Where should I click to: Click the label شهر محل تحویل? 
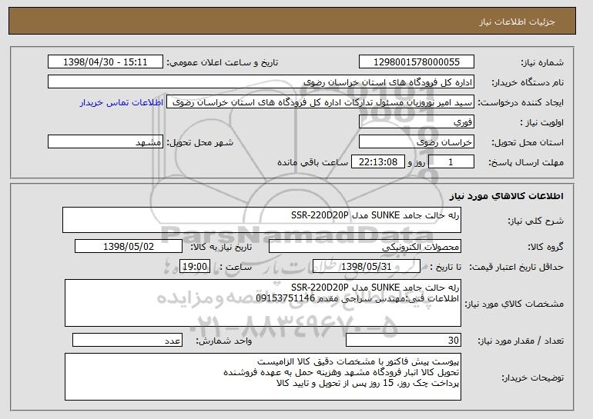pyautogui.click(x=200, y=142)
